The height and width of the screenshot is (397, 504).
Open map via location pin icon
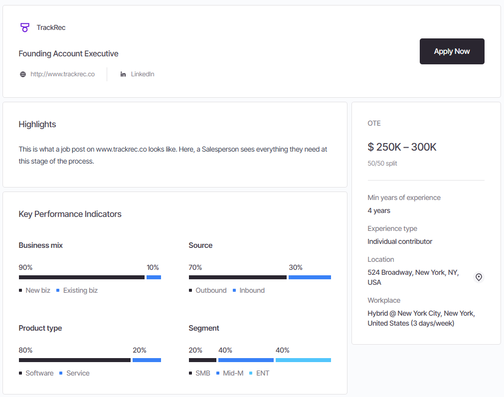[479, 277]
